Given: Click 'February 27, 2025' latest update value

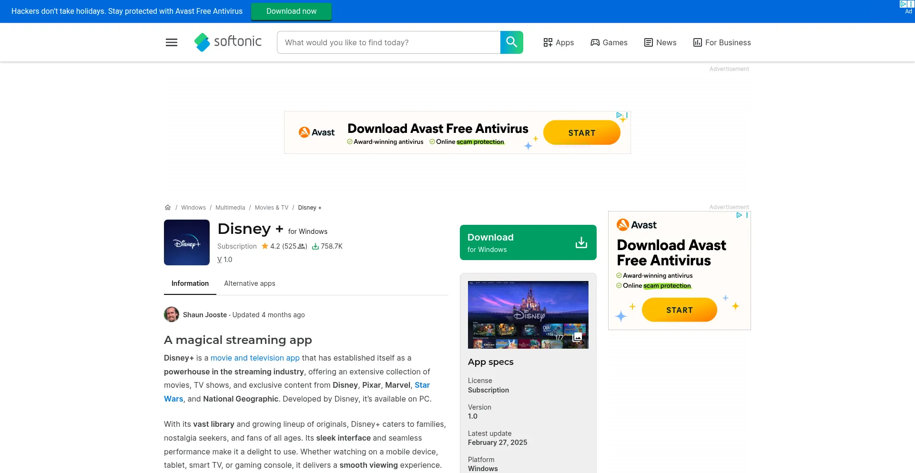Looking at the screenshot, I should 498,443.
